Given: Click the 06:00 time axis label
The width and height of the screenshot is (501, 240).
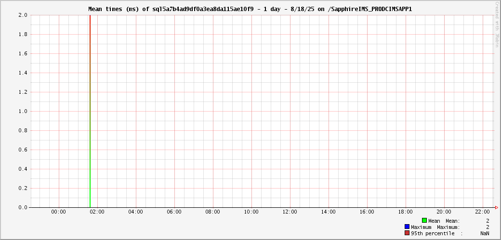Looking at the screenshot, I should (174, 212).
